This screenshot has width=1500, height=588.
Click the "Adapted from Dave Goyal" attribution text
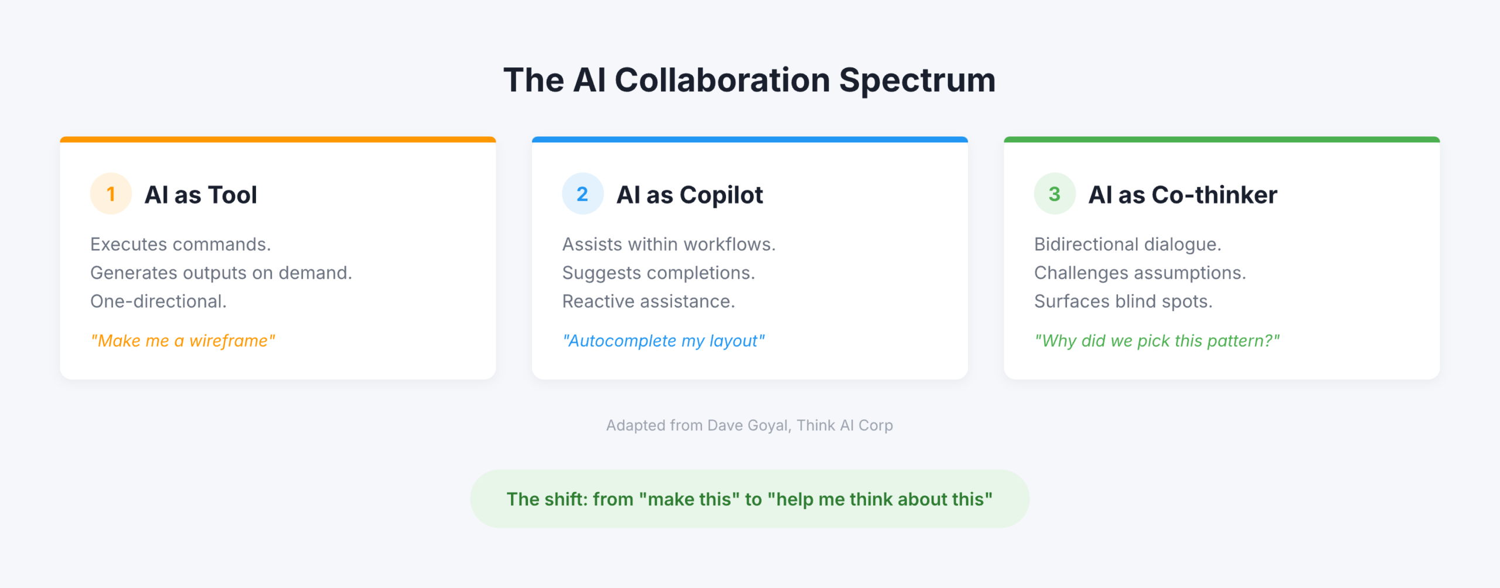[x=749, y=425]
